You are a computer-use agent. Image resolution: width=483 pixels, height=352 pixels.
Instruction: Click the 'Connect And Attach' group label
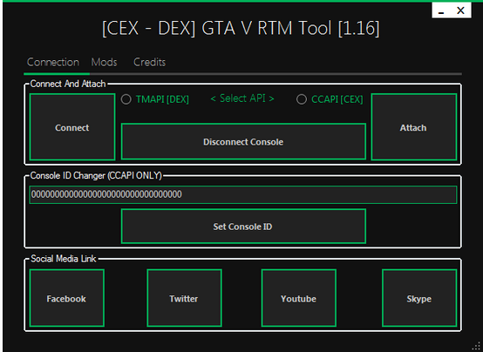[68, 84]
